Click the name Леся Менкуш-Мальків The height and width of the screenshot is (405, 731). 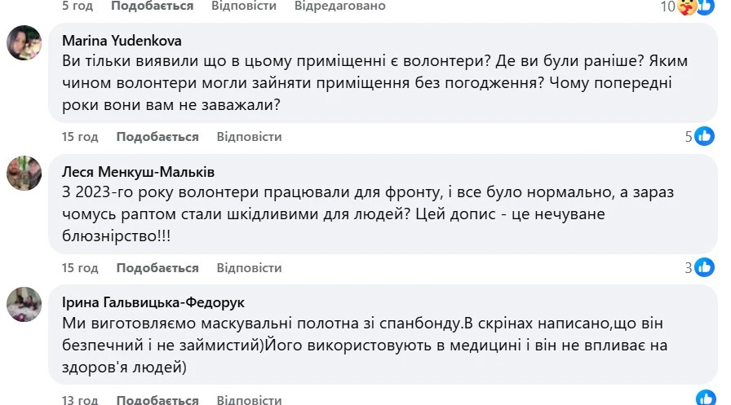pos(138,172)
